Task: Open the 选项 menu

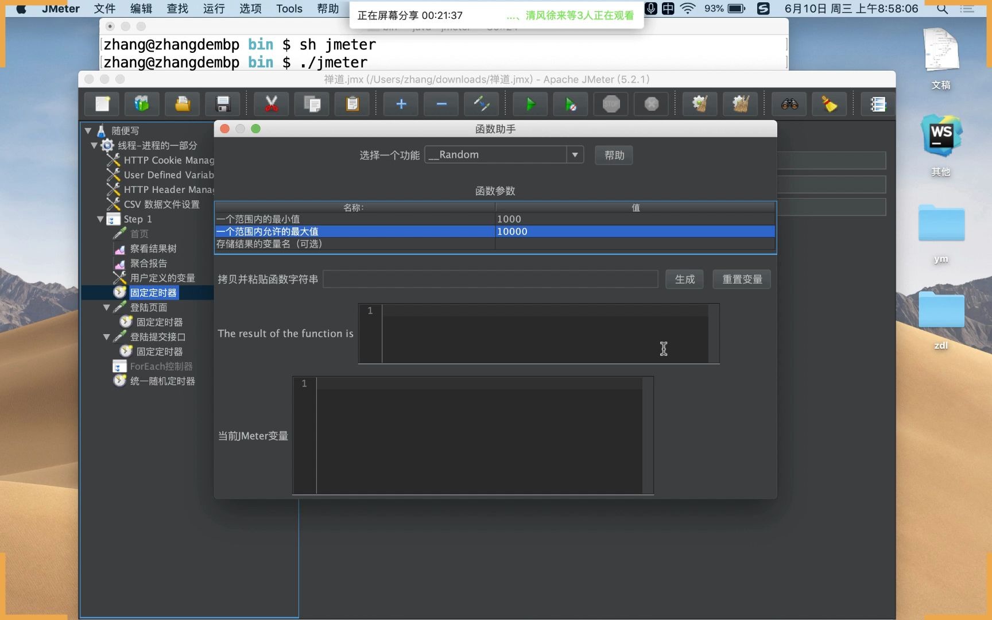Action: (250, 9)
